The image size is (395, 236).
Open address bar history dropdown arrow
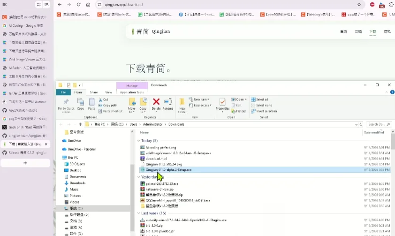point(356,124)
